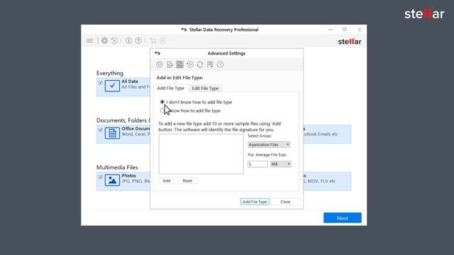Minimize the Stellar Data Recovery window
Image resolution: width=454 pixels, height=255 pixels.
click(331, 30)
